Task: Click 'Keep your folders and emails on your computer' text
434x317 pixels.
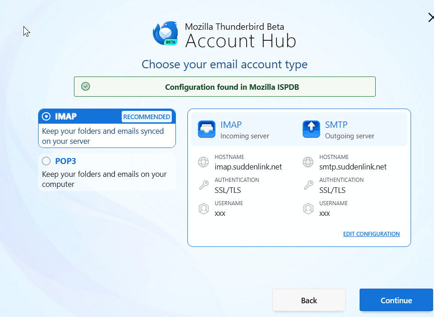Action: [x=104, y=179]
